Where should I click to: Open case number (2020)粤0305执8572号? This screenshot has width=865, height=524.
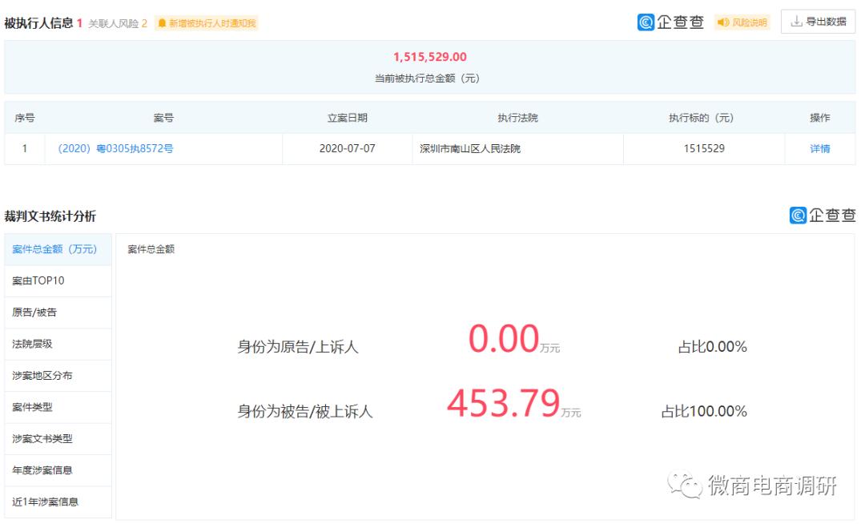(x=115, y=148)
